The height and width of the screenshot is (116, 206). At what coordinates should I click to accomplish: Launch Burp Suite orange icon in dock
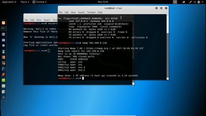coord(4,57)
